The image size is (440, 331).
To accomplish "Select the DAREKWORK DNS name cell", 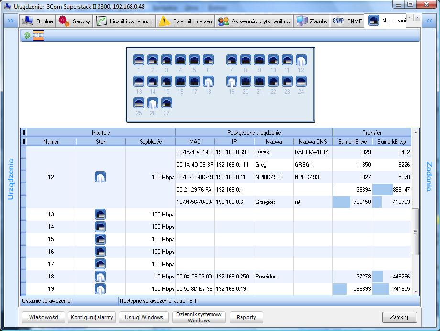I will tap(313, 152).
